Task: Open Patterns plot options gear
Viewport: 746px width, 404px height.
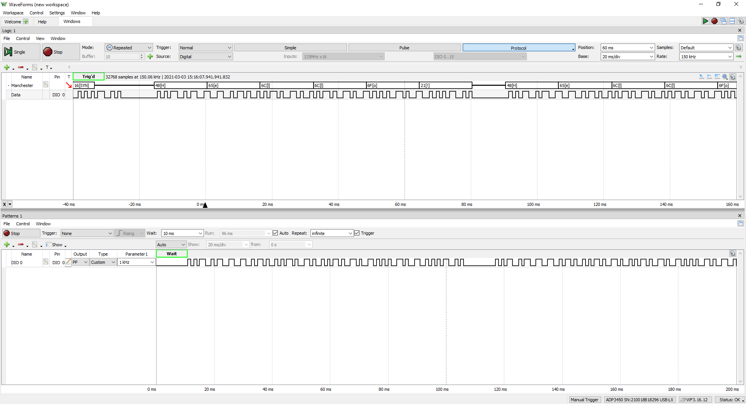Action: pyautogui.click(x=733, y=254)
